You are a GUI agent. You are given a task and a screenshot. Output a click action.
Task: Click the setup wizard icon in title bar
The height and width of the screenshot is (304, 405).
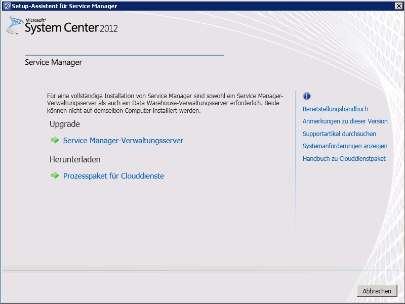tap(7, 6)
